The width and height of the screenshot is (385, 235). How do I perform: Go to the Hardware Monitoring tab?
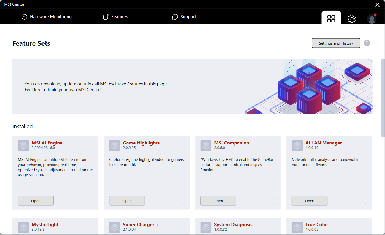(47, 17)
